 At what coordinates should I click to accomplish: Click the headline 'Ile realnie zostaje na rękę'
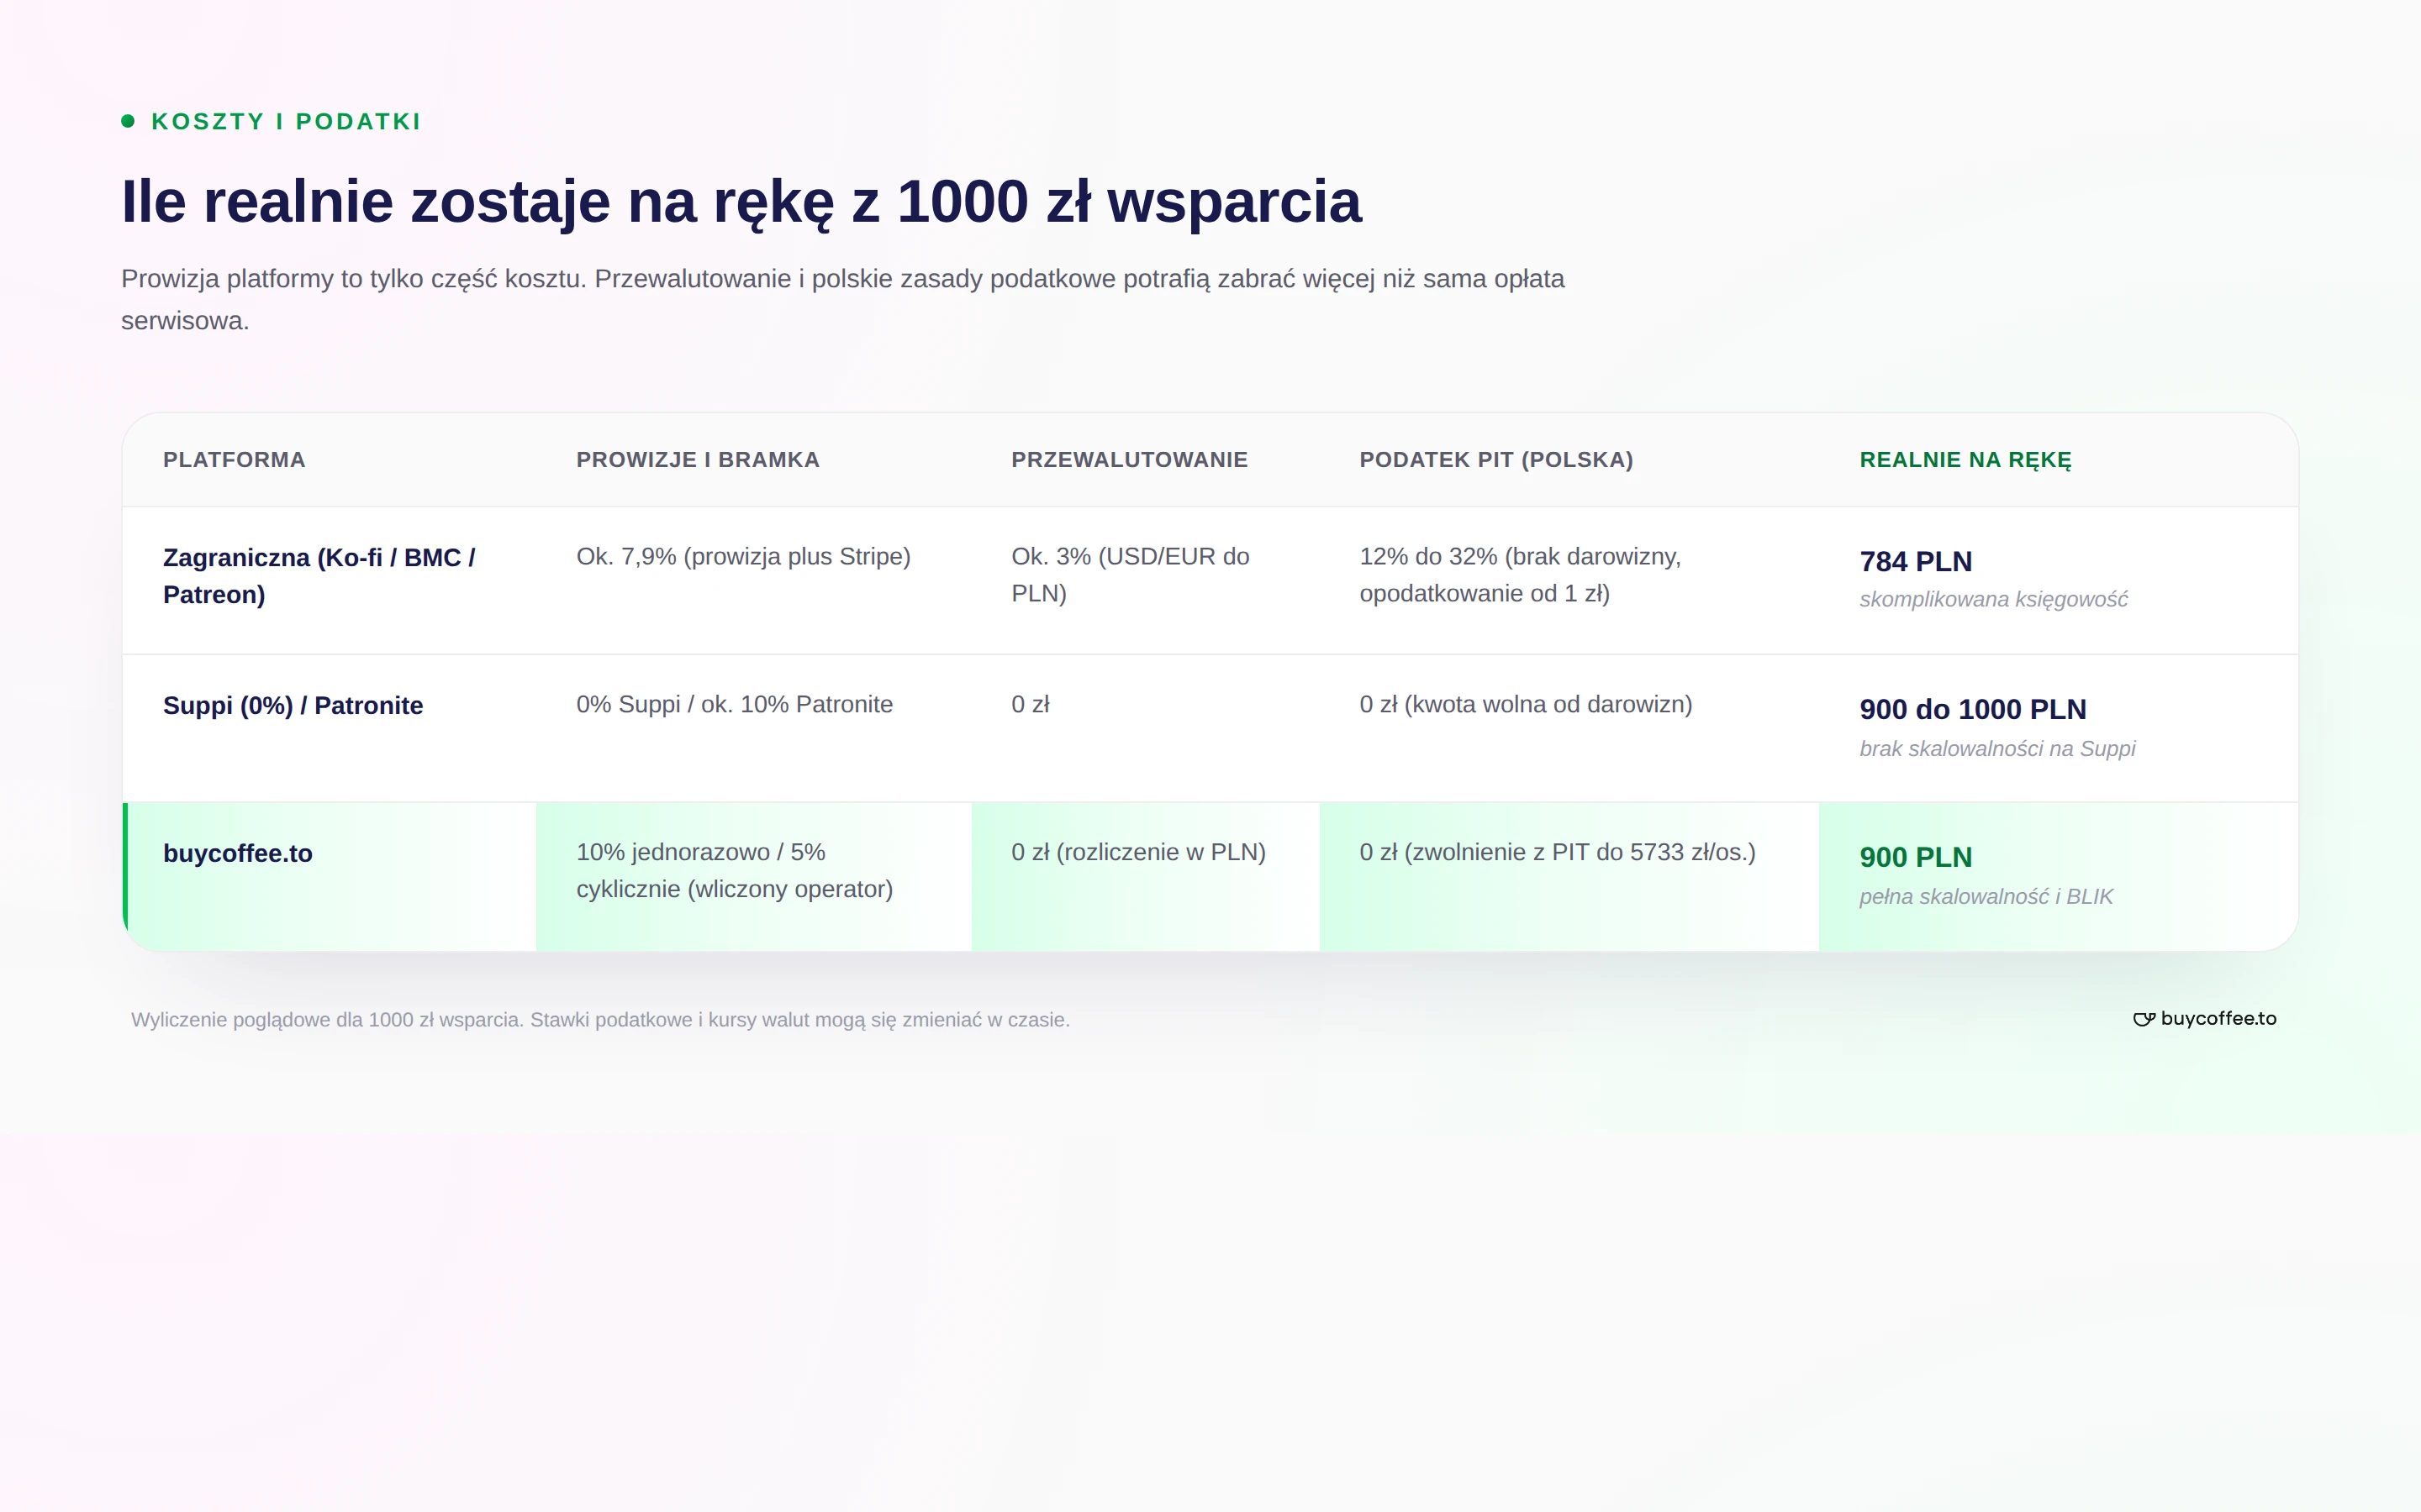pyautogui.click(x=741, y=201)
